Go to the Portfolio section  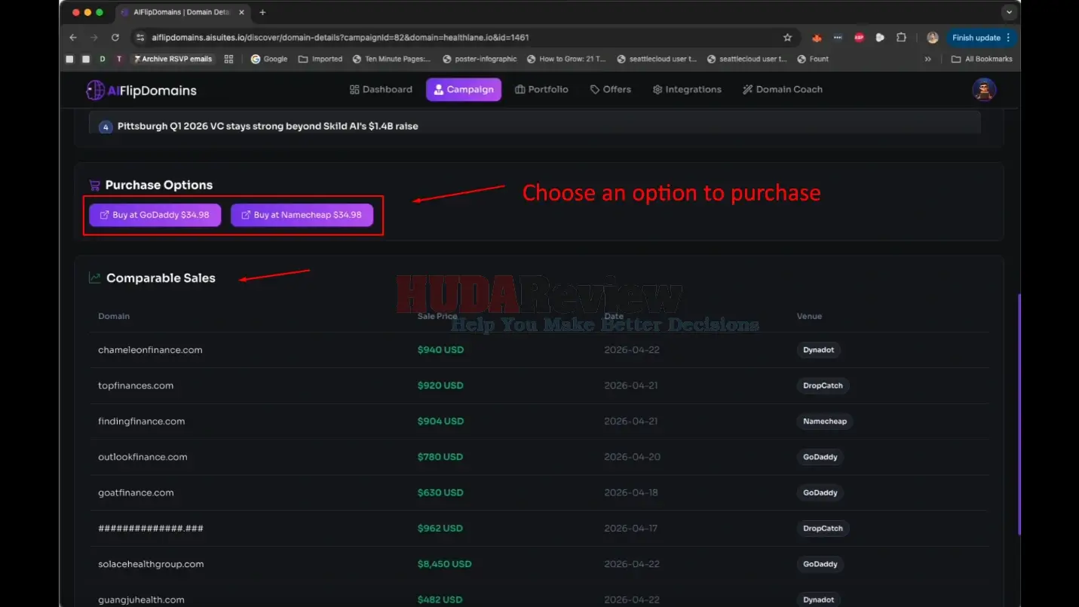541,89
